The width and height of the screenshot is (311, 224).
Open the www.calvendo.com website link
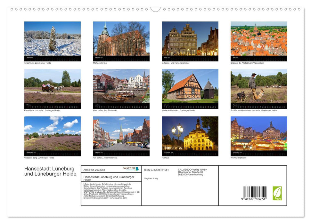(119, 197)
